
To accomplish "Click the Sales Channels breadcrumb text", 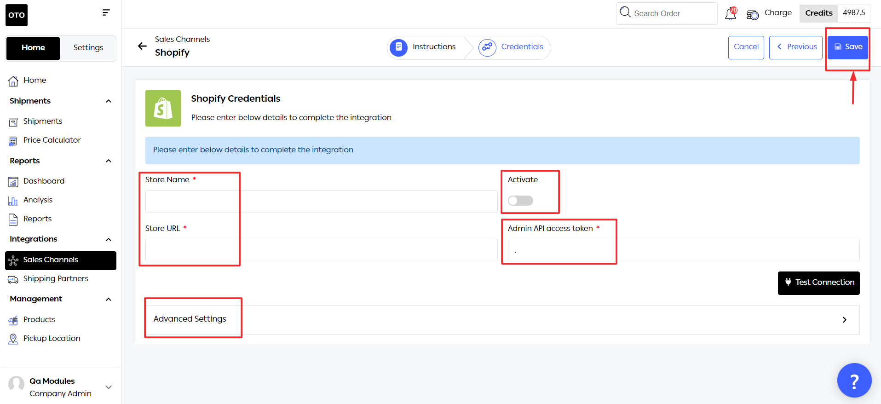I will (182, 40).
